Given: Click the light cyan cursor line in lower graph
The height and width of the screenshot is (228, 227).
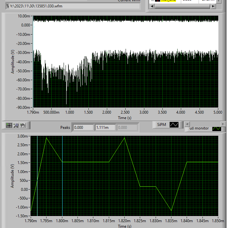Looking at the screenshot, I should click(x=37, y=176).
